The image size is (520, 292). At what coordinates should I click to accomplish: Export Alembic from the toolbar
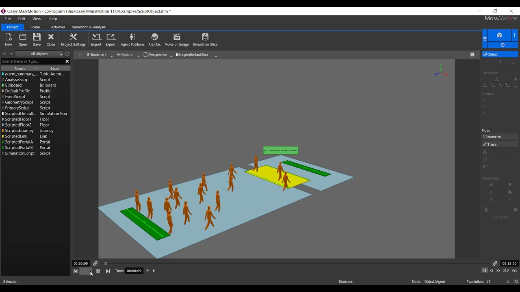pyautogui.click(x=154, y=40)
